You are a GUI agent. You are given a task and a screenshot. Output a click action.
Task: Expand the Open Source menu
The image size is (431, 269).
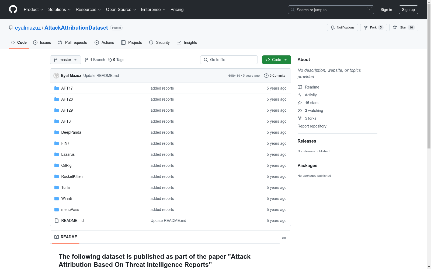point(121,10)
